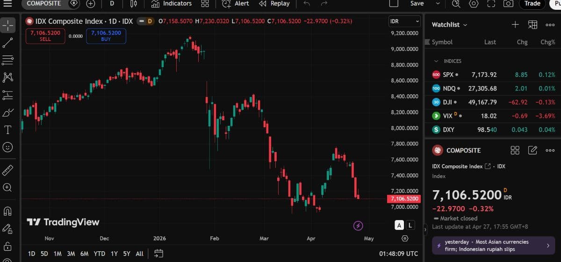Select the trend line drawing tool
The width and height of the screenshot is (561, 262).
click(8, 42)
